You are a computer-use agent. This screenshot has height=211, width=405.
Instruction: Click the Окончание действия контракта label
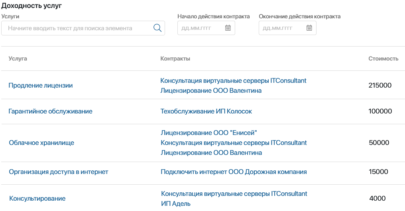(300, 16)
